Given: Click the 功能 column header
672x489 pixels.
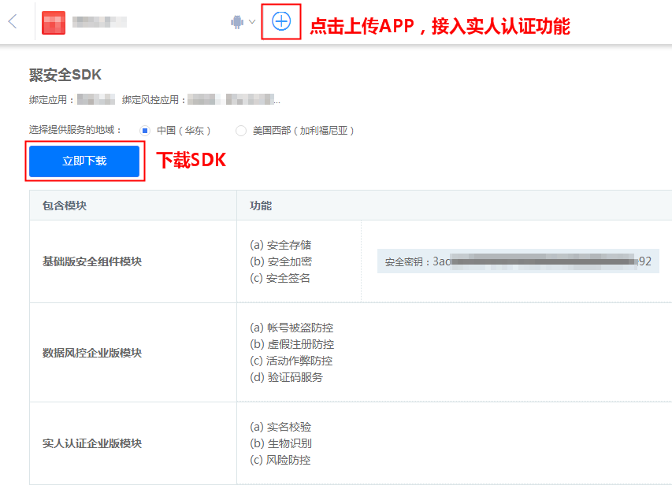Looking at the screenshot, I should pyautogui.click(x=261, y=206).
